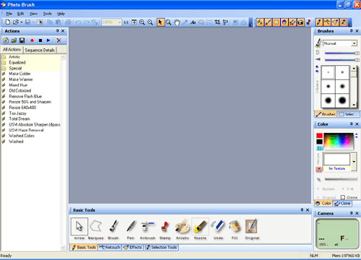Viewport: 361px width, 260px height.
Task: Select the Hand pan tool in toolbar
Action: coord(177,22)
